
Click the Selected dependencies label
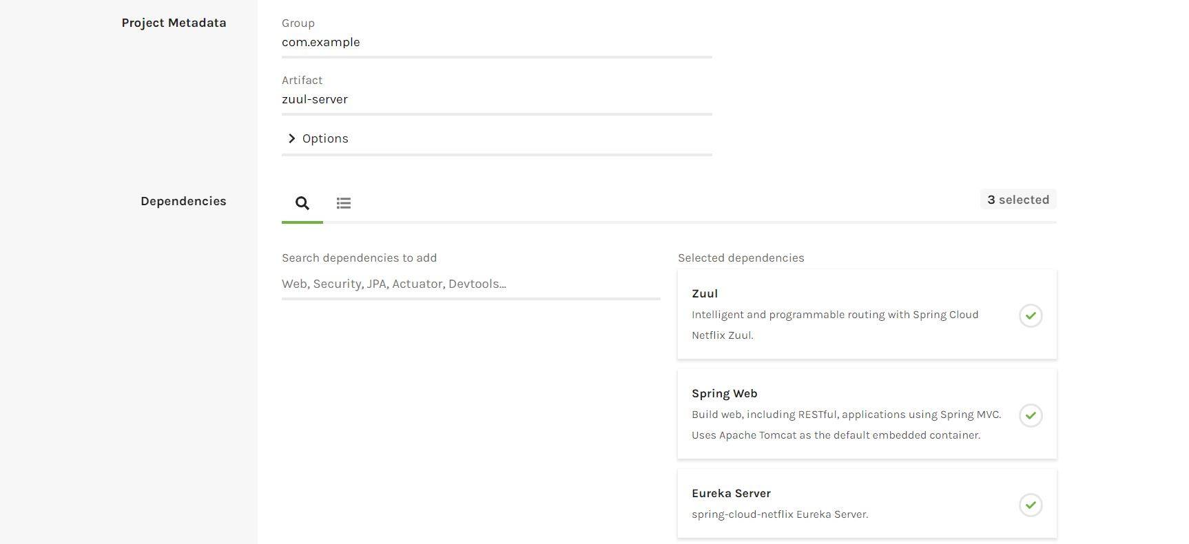[741, 258]
